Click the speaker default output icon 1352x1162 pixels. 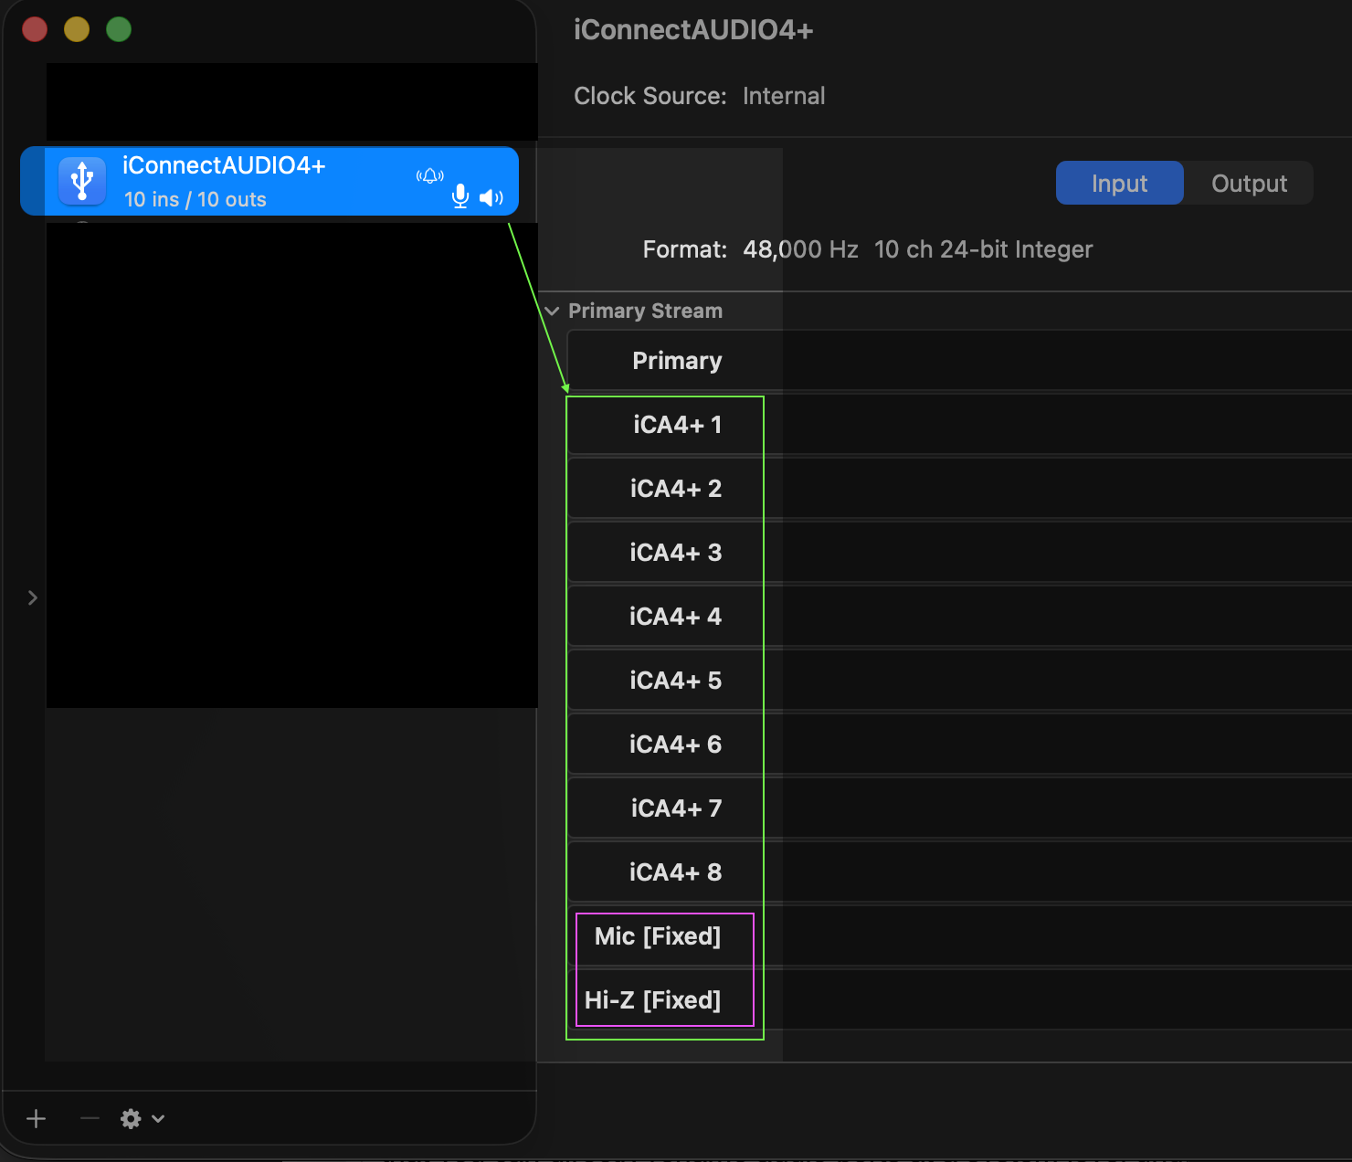coord(491,197)
